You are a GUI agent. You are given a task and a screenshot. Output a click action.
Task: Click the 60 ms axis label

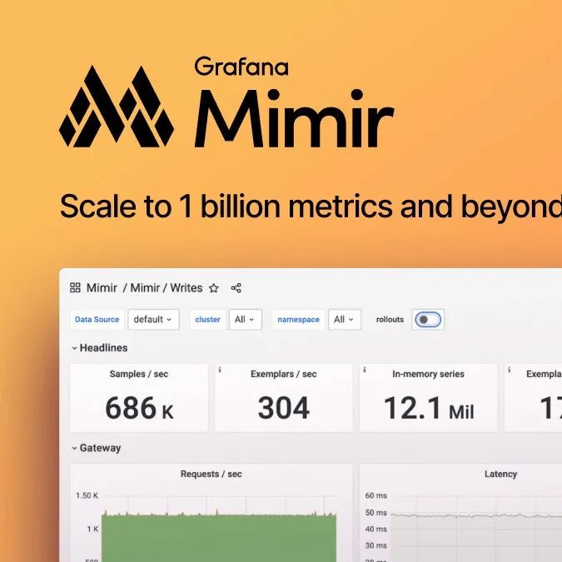[376, 495]
